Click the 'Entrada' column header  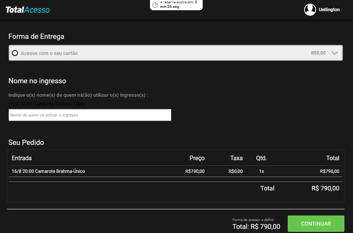(22, 158)
